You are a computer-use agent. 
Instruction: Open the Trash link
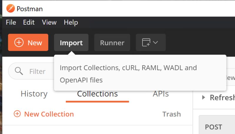click(172, 114)
